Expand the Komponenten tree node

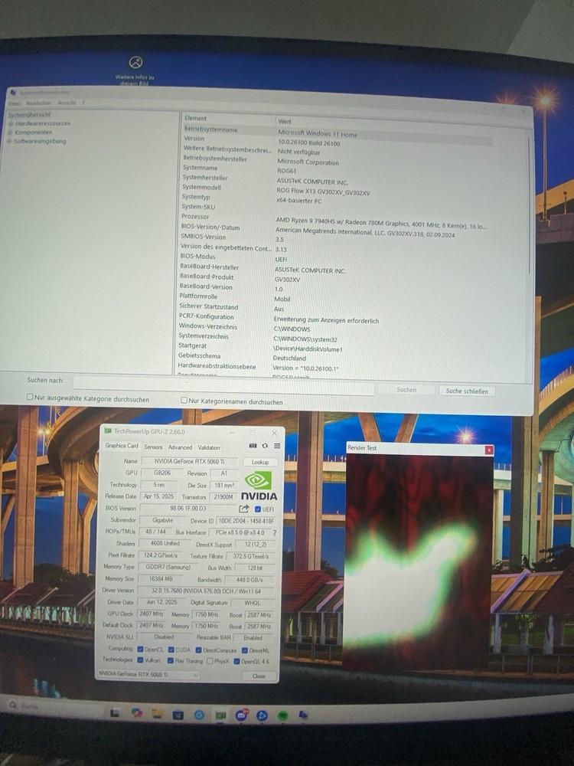coord(10,133)
